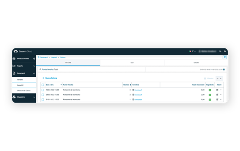Click Acquisti in the breadcrumb
Image resolution: width=240 pixels, height=151 pixels.
pos(54,57)
